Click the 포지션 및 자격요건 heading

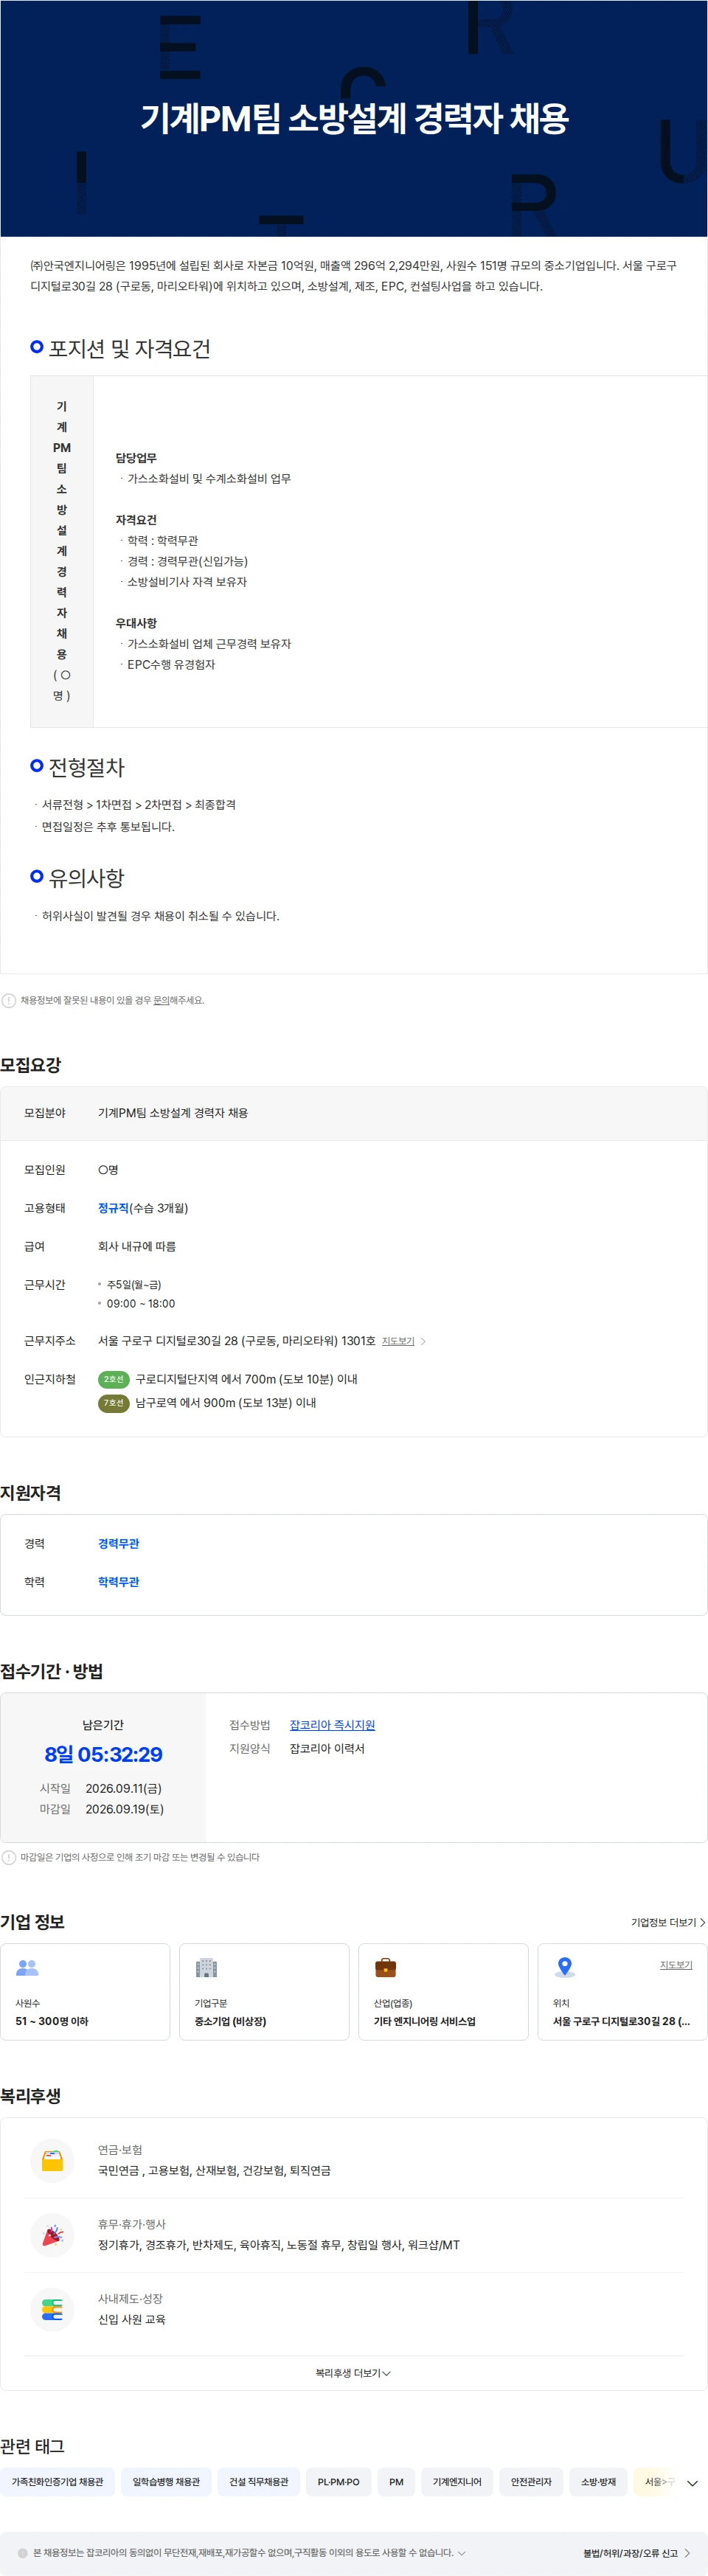tap(129, 348)
